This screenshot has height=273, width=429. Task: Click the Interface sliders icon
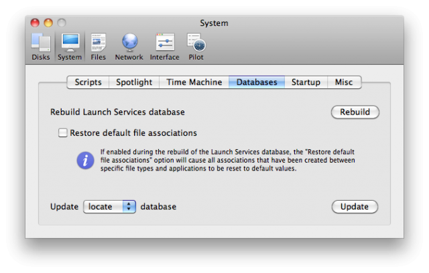point(164,44)
